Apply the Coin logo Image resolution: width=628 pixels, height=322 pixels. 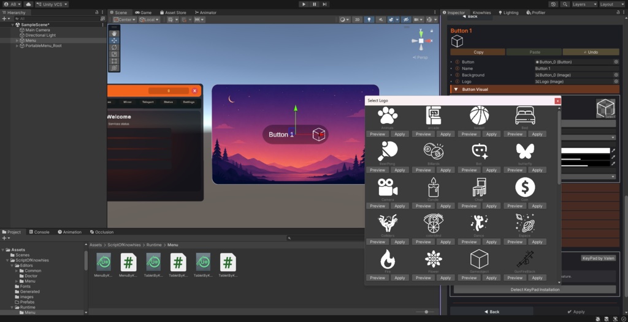(x=537, y=206)
